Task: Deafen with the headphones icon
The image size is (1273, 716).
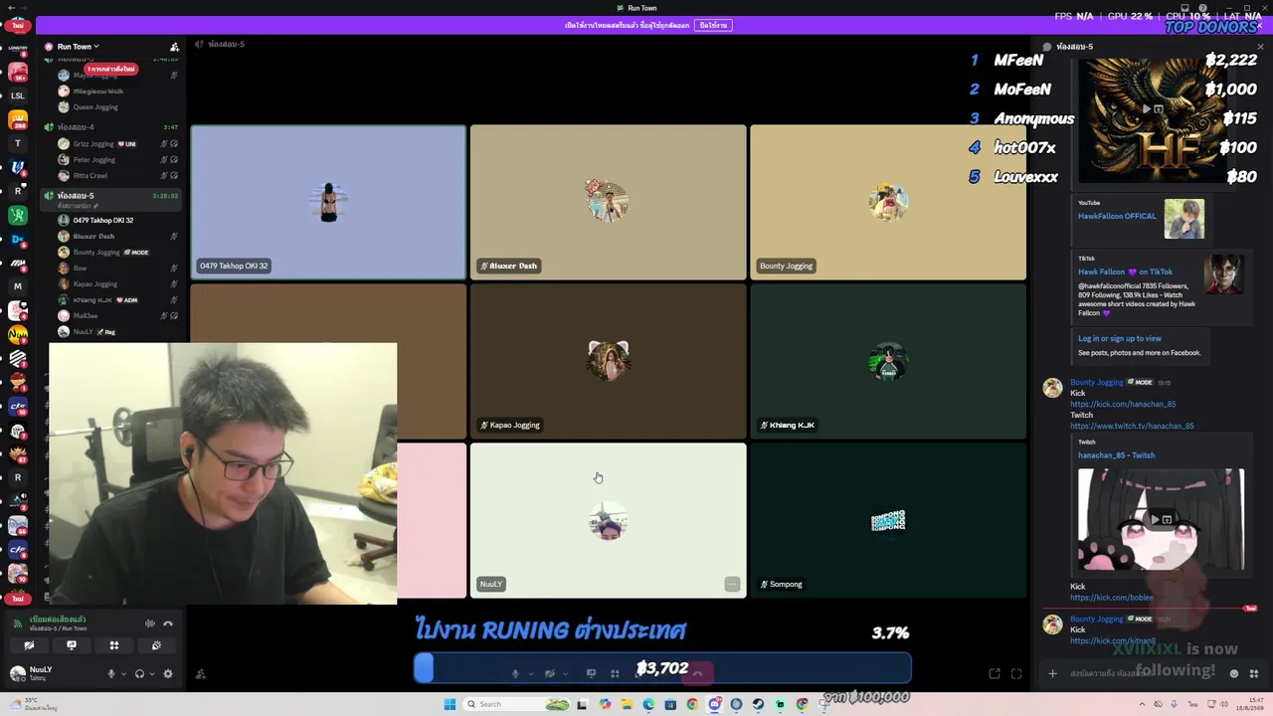Action: click(x=139, y=673)
